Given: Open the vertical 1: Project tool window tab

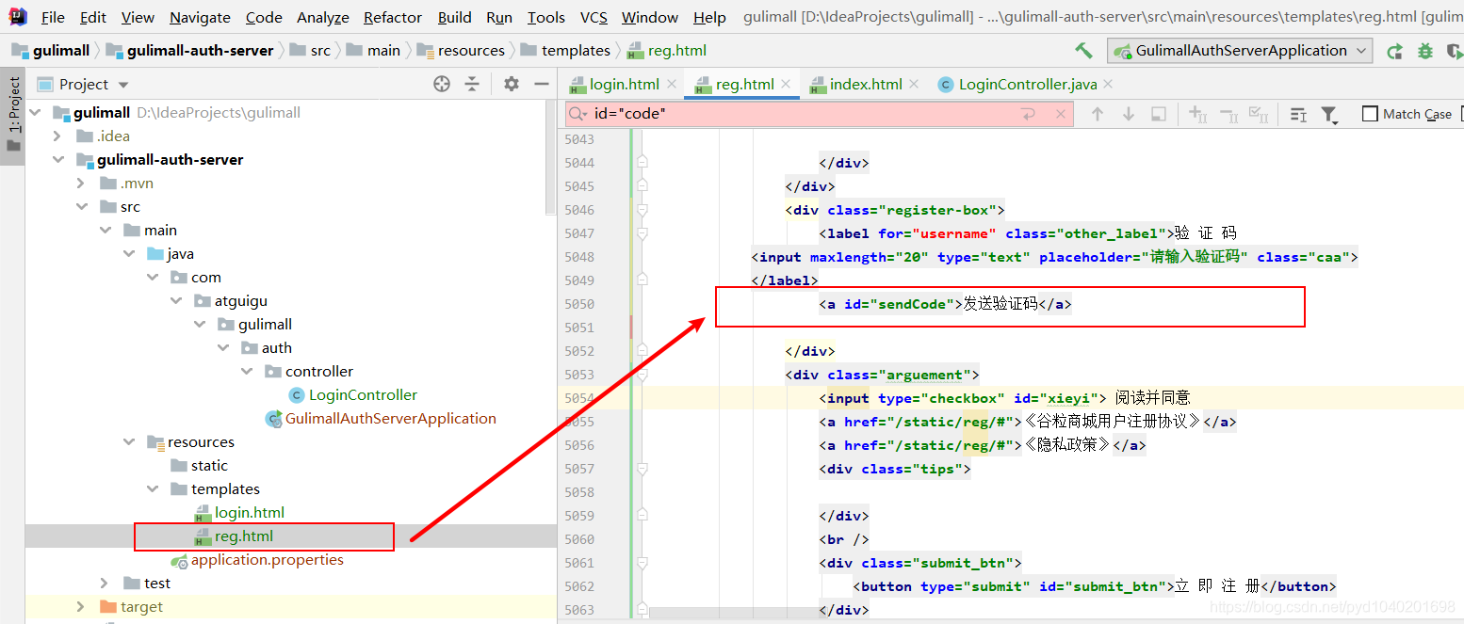Looking at the screenshot, I should [13, 116].
